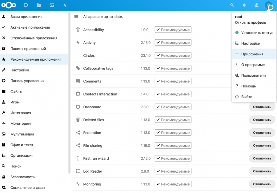Open the Dashboard circle icon in header
The image size is (277, 193).
pyautogui.click(x=26, y=5)
